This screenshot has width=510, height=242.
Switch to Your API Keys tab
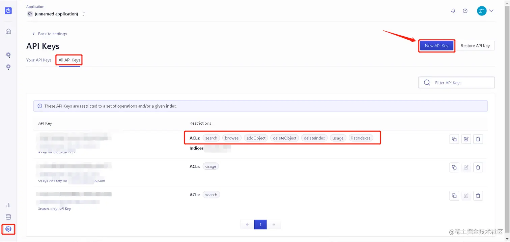[39, 60]
